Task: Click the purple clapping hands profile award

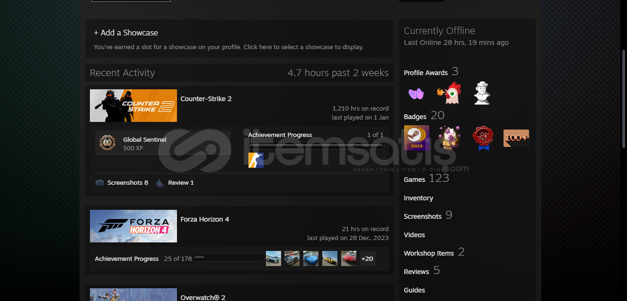Action: point(416,94)
